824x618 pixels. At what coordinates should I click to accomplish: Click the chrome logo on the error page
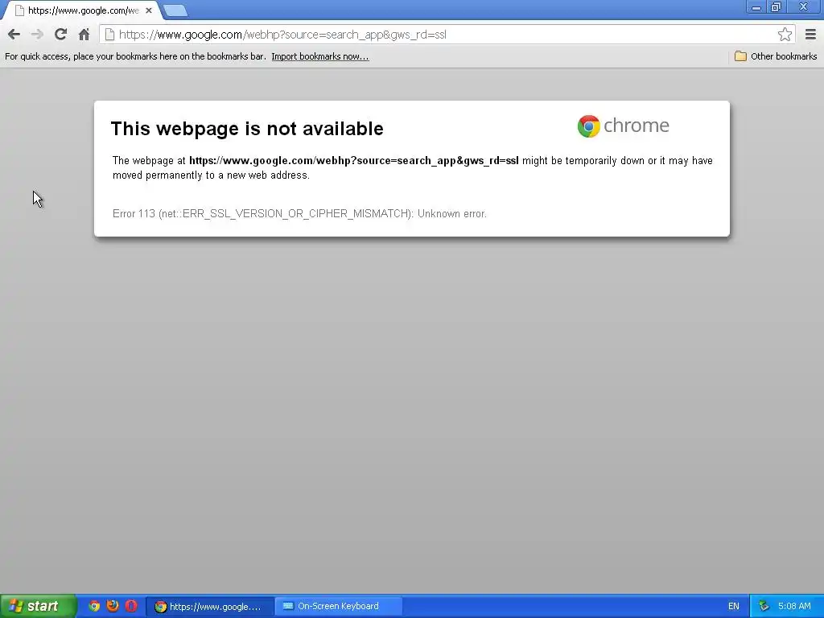pos(624,126)
